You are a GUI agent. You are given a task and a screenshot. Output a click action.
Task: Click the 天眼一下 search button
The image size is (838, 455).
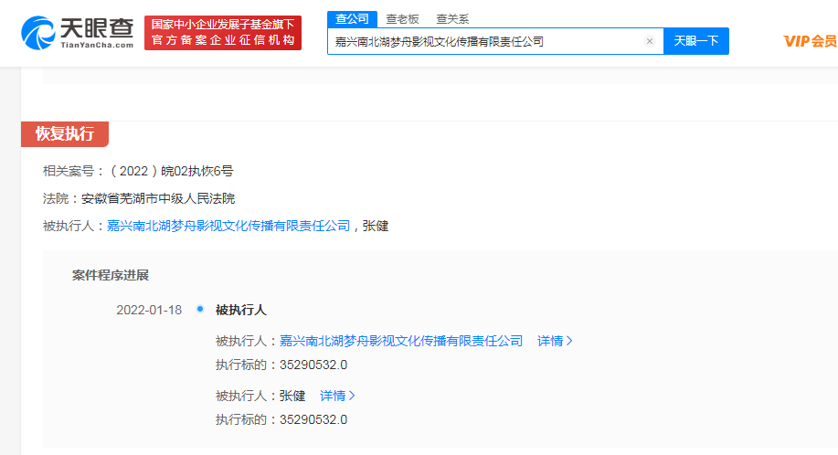[x=695, y=41]
